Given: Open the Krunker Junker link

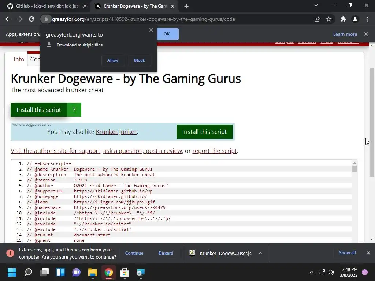Looking at the screenshot, I should point(116,132).
